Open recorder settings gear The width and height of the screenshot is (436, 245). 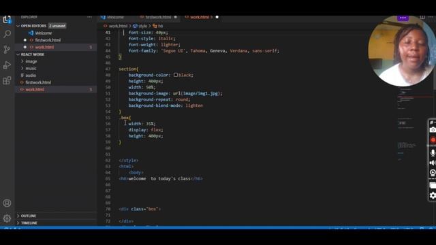(x=433, y=195)
